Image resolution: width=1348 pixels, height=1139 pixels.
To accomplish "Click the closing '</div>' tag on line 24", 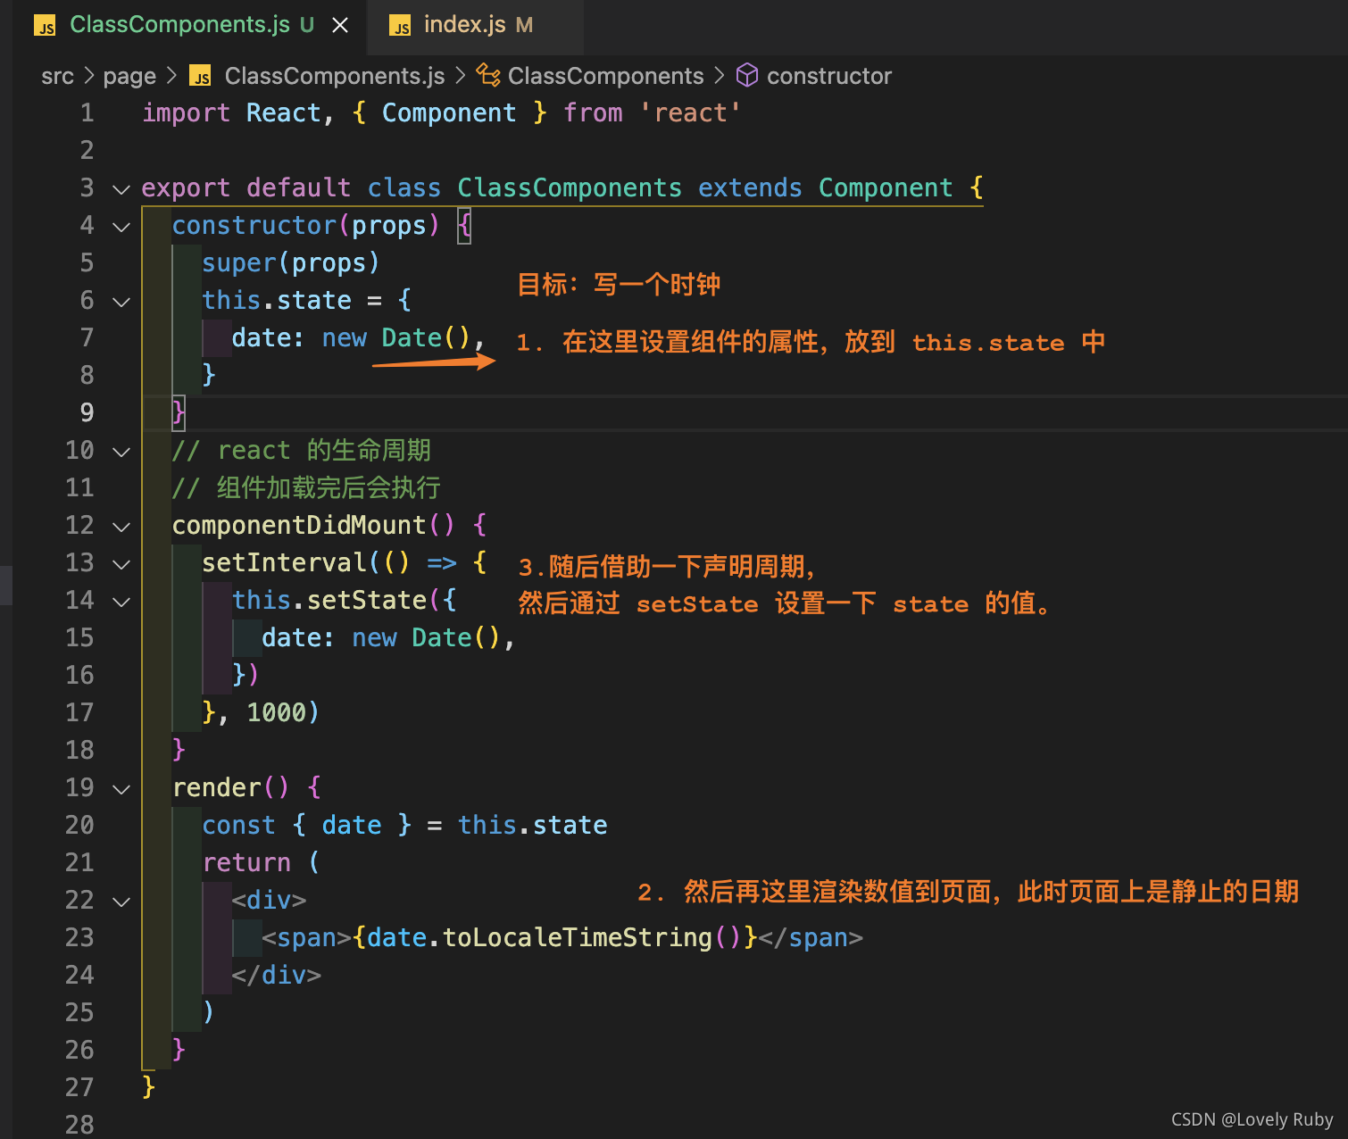I will pyautogui.click(x=276, y=976).
